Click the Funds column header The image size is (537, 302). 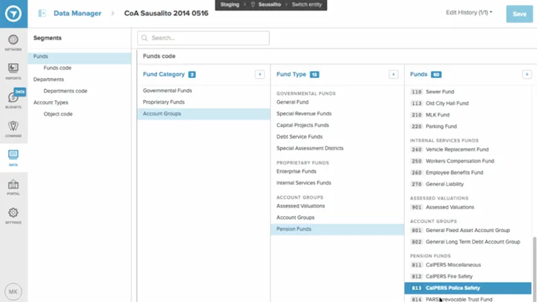418,74
